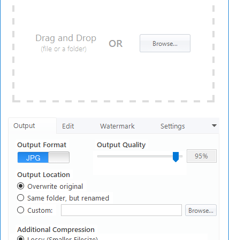229x240 pixels.
Task: Select the Overwrite original radio button
Action: coord(21,186)
